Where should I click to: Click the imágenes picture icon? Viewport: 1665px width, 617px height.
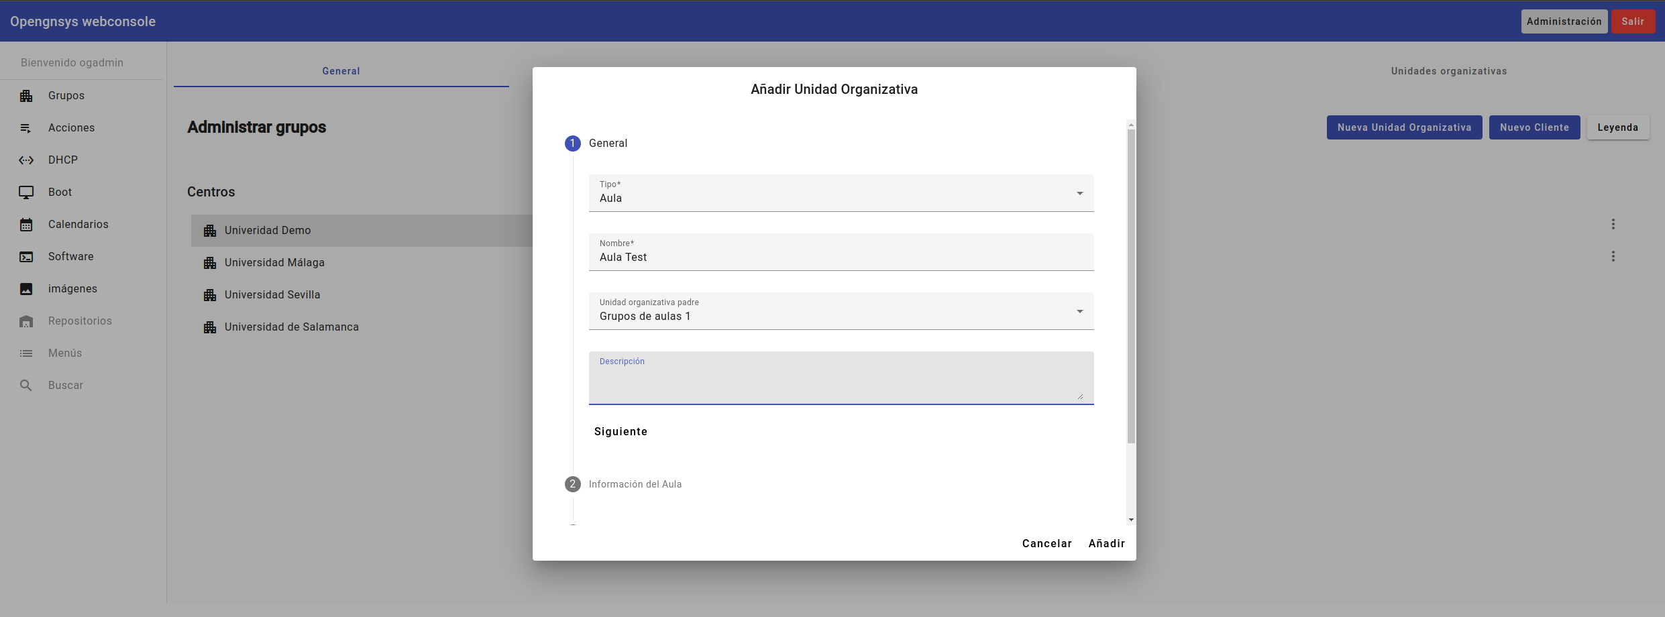[x=26, y=289]
